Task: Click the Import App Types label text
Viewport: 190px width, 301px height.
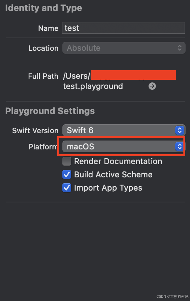Action: pyautogui.click(x=108, y=188)
